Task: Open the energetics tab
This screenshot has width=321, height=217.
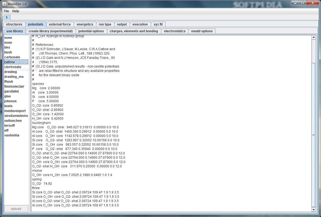Action: [85, 24]
